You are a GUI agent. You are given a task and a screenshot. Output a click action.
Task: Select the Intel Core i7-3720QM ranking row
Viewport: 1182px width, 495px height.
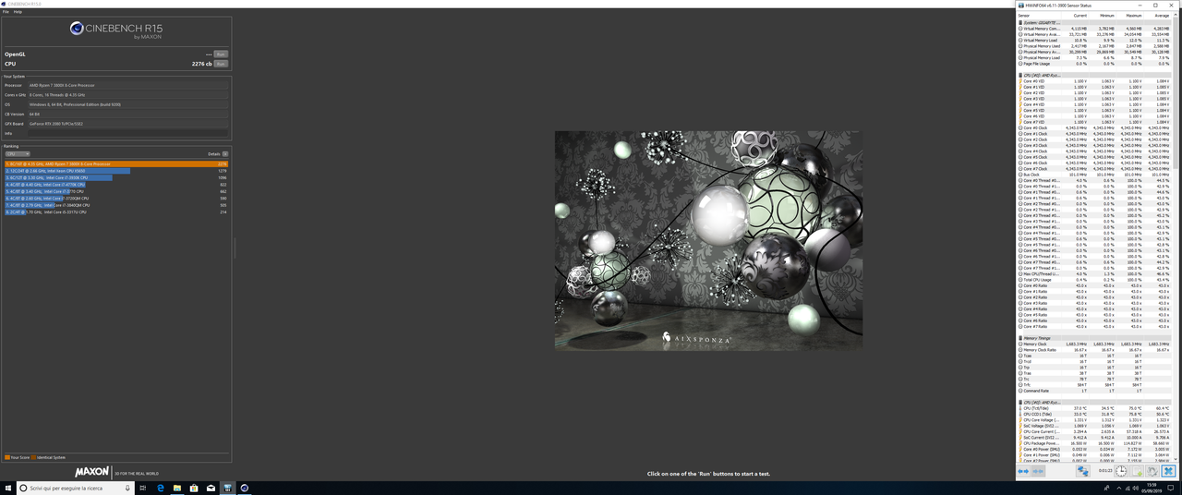click(x=116, y=199)
